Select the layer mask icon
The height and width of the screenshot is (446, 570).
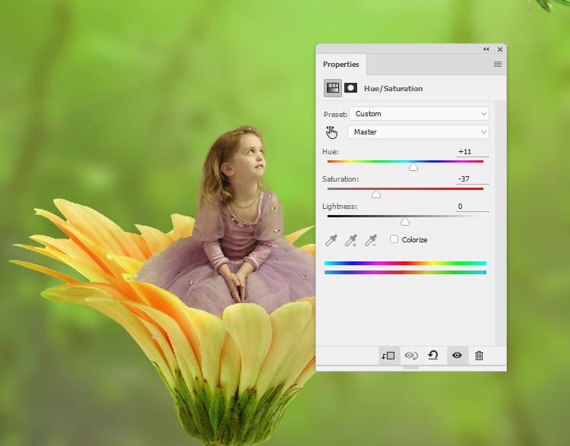[x=350, y=88]
